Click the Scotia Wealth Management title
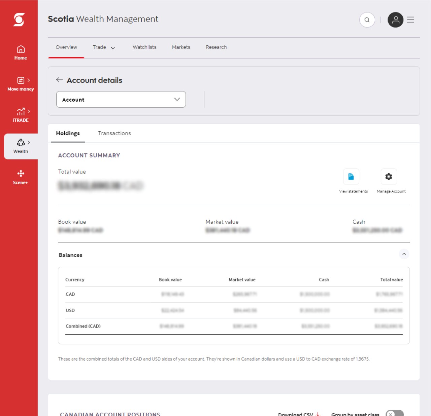431x416 pixels. [103, 19]
